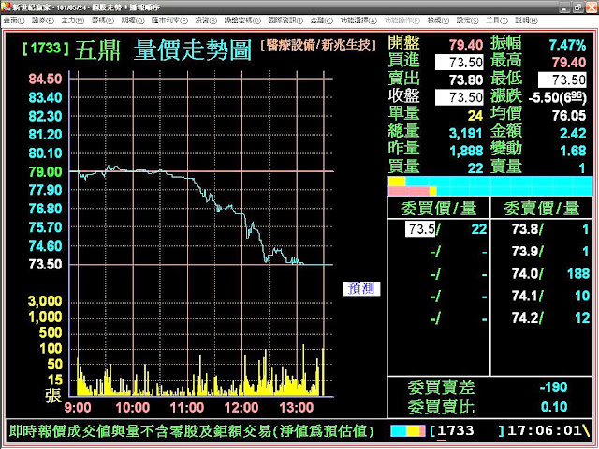Click the 賣出 value 73.80

[466, 80]
